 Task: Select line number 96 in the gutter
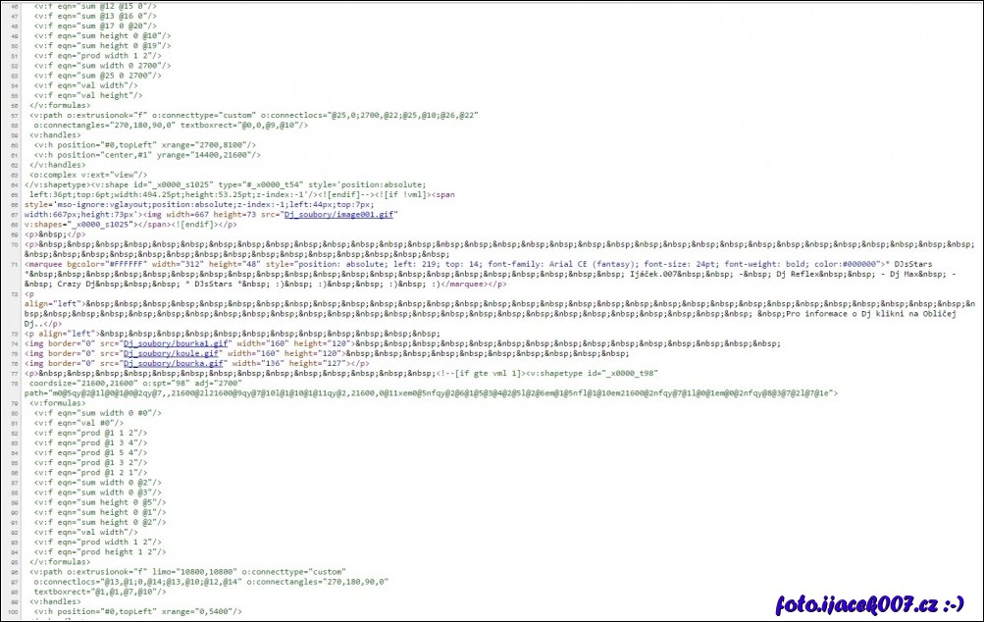click(x=14, y=571)
